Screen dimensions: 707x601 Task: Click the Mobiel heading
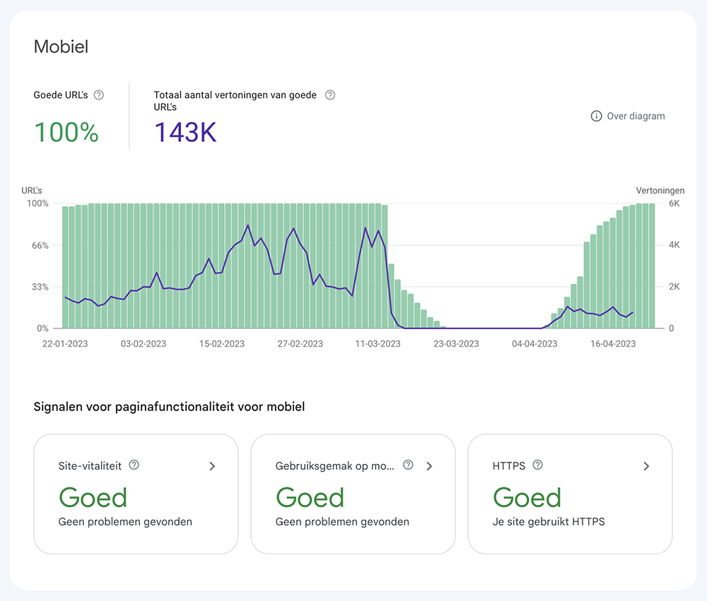[x=61, y=47]
